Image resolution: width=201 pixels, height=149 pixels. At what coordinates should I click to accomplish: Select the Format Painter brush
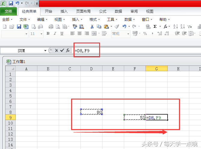[117, 27]
